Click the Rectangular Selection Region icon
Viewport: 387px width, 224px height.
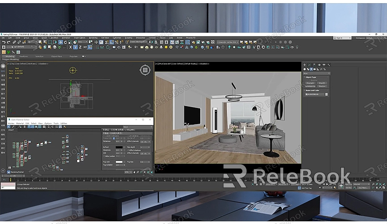pyautogui.click(x=50, y=42)
